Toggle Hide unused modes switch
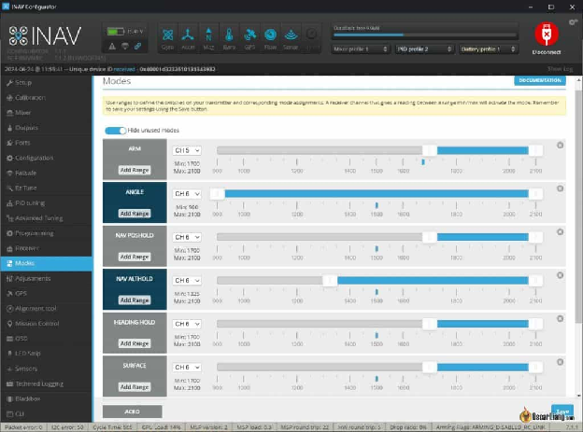This screenshot has height=432, width=583. click(116, 131)
